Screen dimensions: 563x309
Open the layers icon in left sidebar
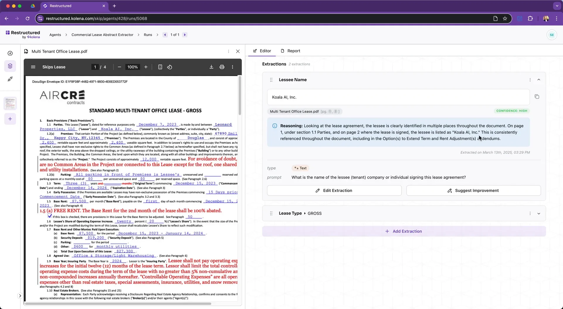[x=10, y=66]
